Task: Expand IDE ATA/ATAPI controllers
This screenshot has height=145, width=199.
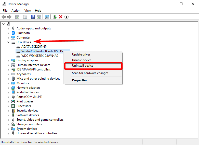Action: [8, 70]
